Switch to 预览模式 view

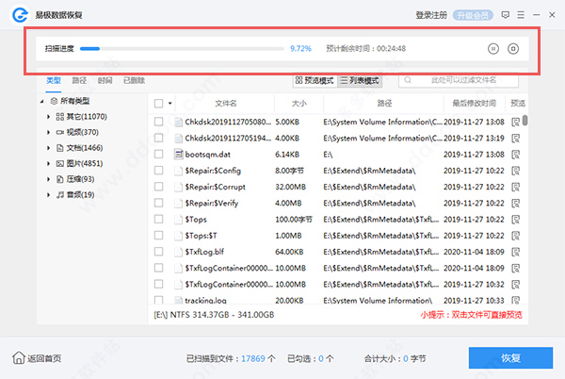pyautogui.click(x=315, y=80)
